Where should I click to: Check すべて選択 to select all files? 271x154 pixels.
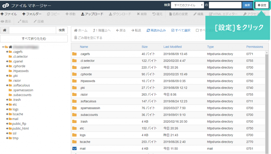pyautogui.click(x=181, y=30)
